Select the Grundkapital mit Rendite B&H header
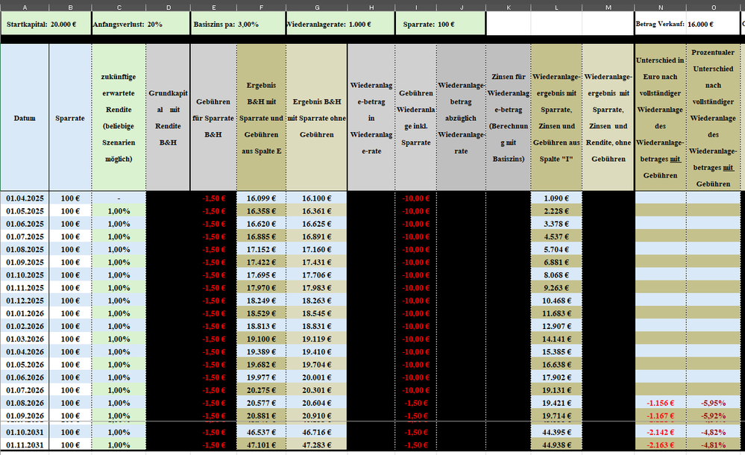745x455 pixels. (168, 117)
